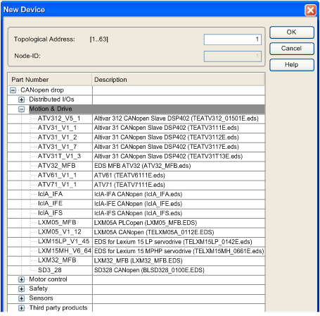
Task: Confirm the dialog with the OK button
Action: [x=291, y=32]
